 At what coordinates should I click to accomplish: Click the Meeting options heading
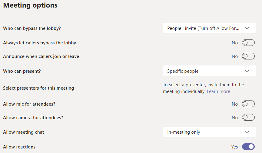point(30,5)
